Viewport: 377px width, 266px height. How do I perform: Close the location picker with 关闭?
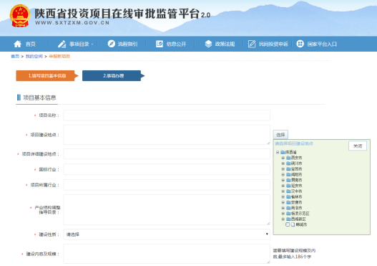(x=358, y=146)
